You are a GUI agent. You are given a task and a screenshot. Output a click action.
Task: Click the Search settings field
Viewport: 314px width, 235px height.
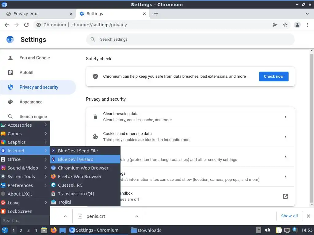tap(190, 39)
